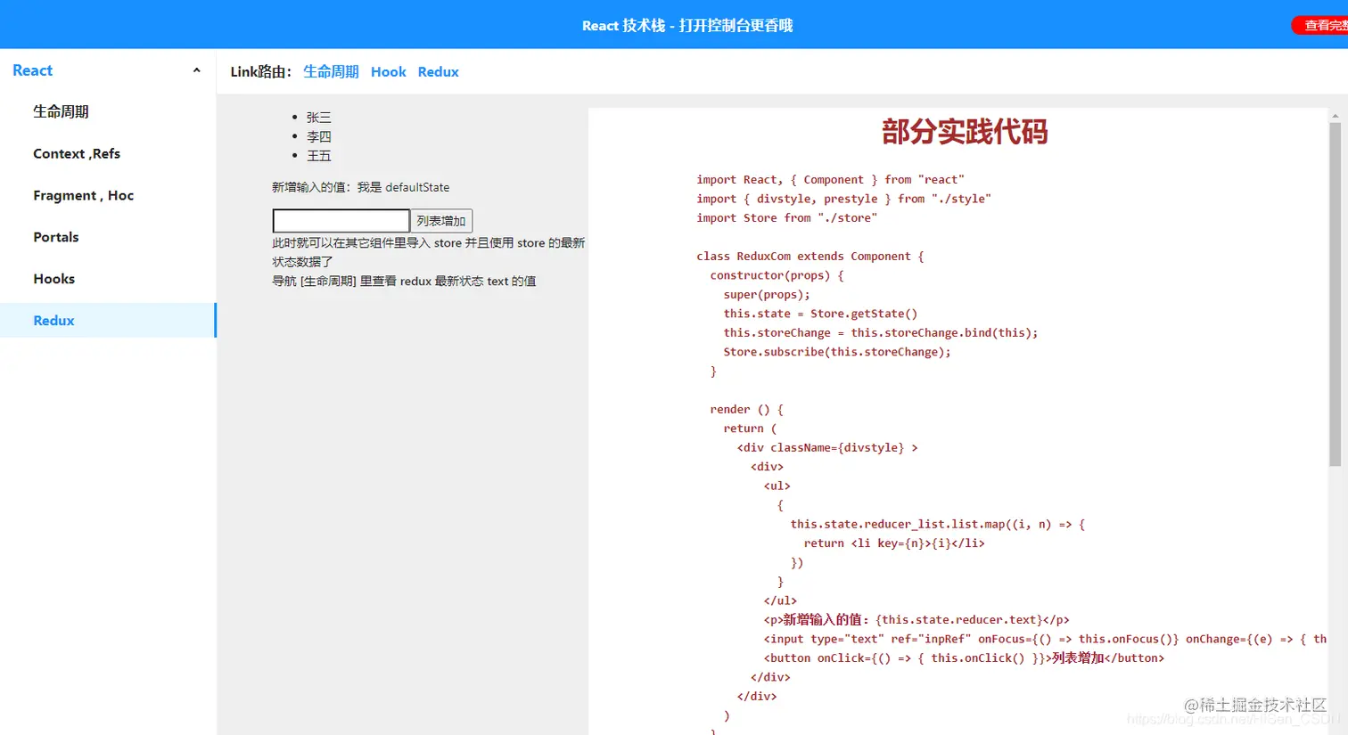Image resolution: width=1348 pixels, height=735 pixels.
Task: Open the Redux link in Link路由 bar
Action: click(437, 72)
